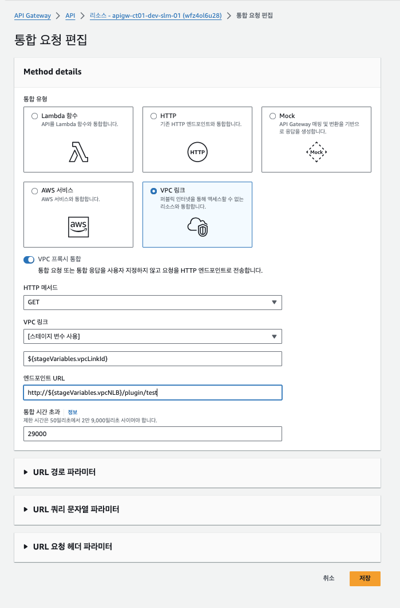This screenshot has height=608, width=400.
Task: Click the 엔드포인트 URL input field
Action: coord(153,393)
